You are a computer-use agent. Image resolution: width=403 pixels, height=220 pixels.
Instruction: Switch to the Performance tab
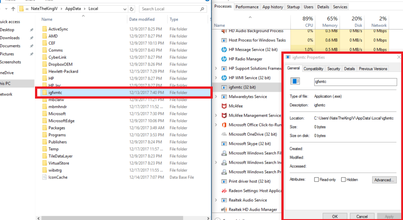click(247, 7)
